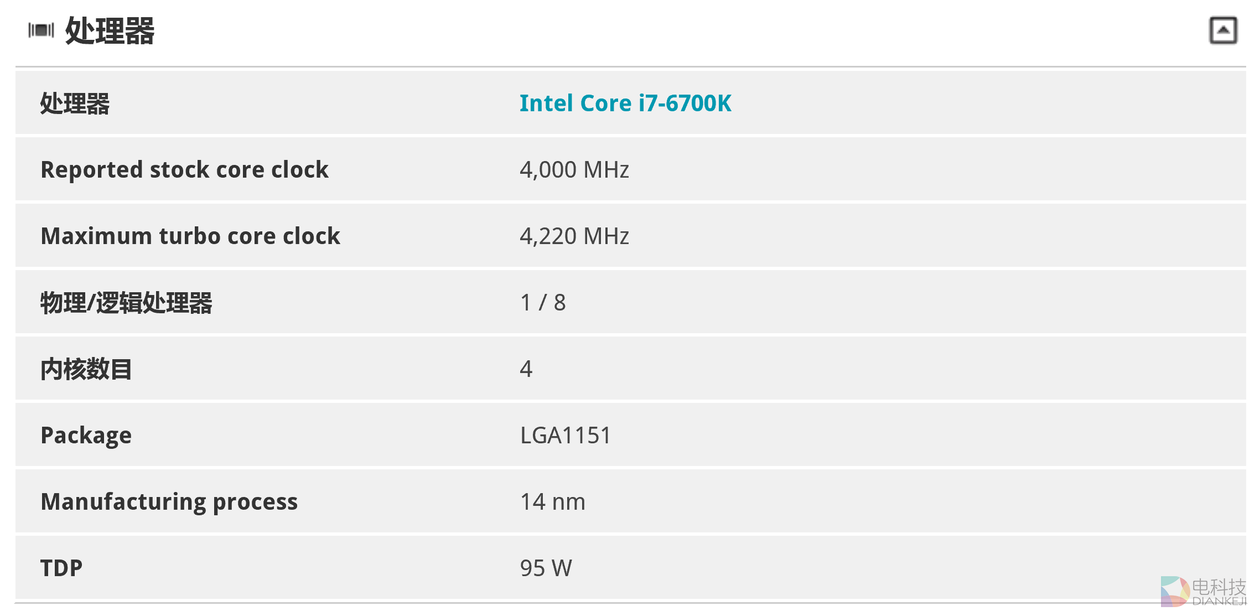Select the 内核数目 row label
This screenshot has height=616, width=1260.
[x=86, y=369]
